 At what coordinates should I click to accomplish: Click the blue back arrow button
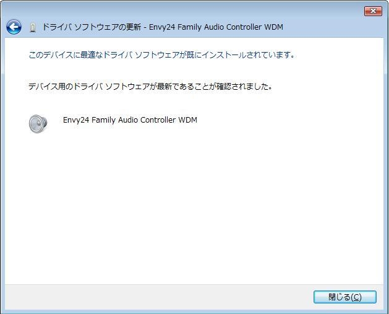point(14,27)
